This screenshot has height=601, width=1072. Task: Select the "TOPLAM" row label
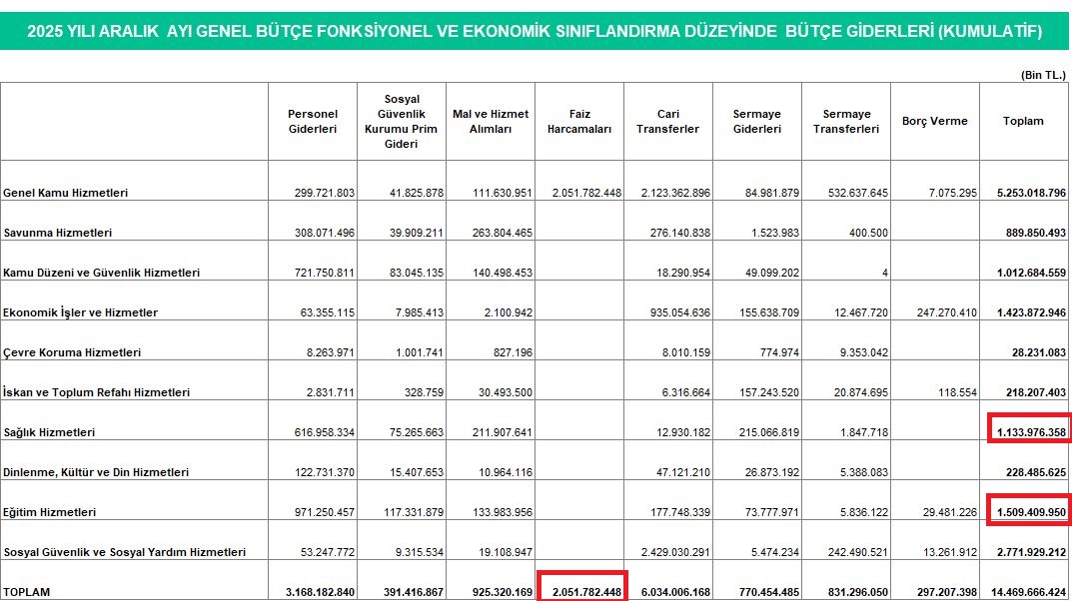tap(27, 592)
